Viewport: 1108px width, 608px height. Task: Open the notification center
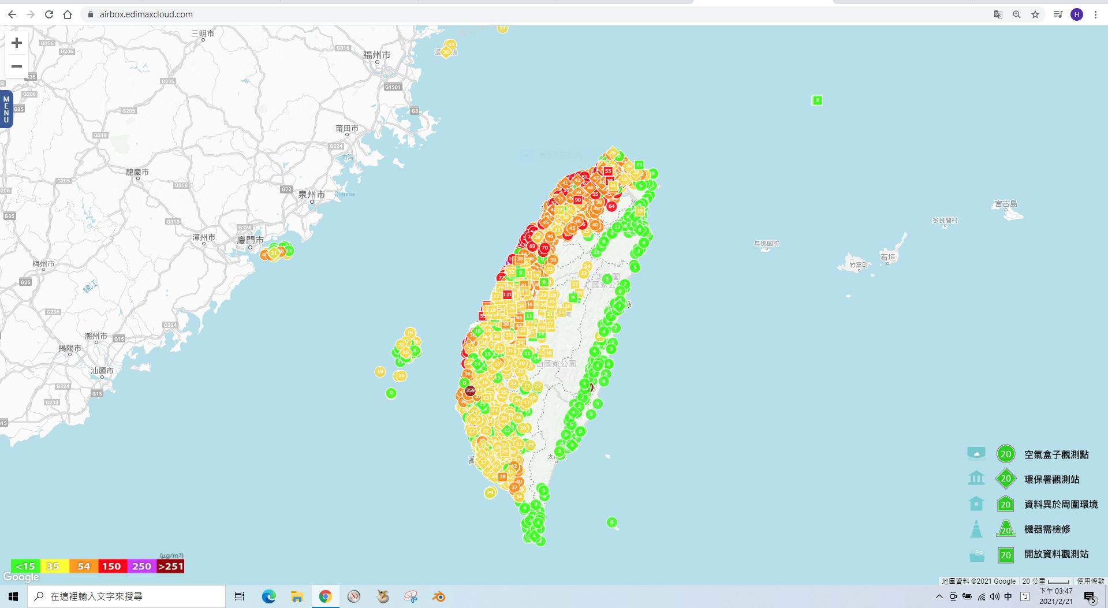point(1090,596)
